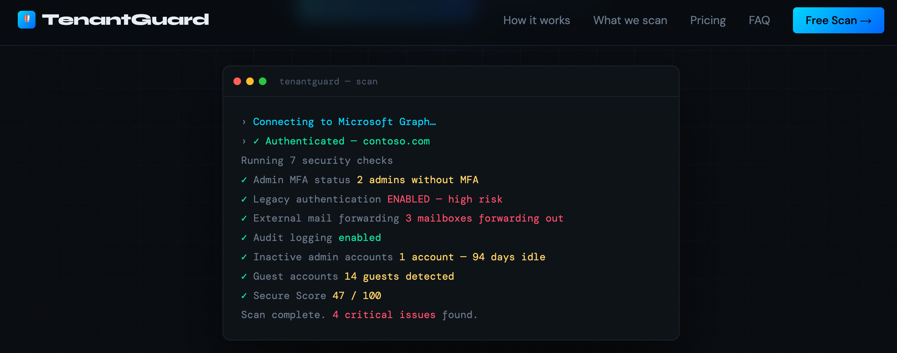Click checkmark beside External mail forwarding
Image resolution: width=897 pixels, height=353 pixels.
[244, 218]
